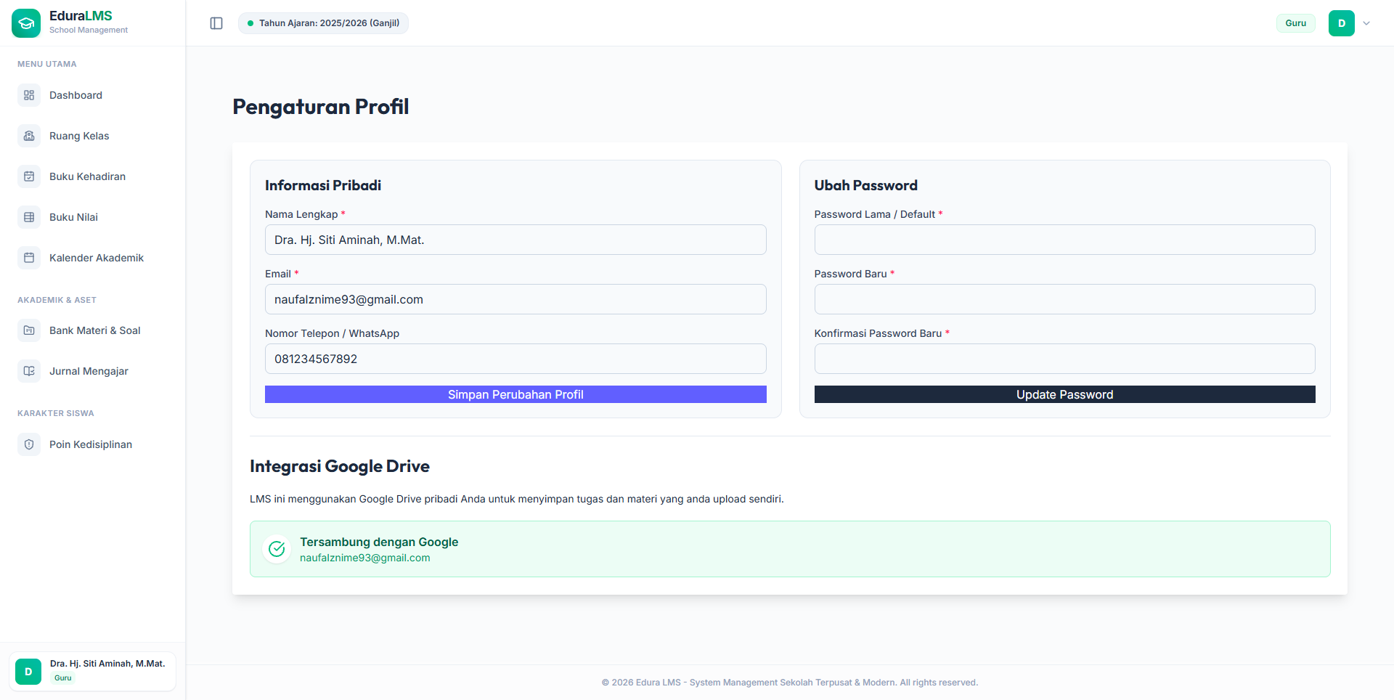
Task: Click the Buku Nilai table icon
Action: [29, 217]
